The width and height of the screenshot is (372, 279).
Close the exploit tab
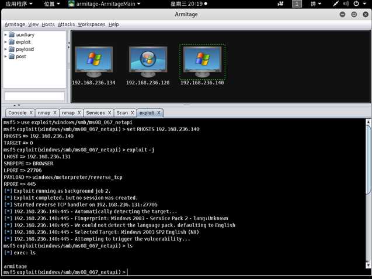coord(159,113)
